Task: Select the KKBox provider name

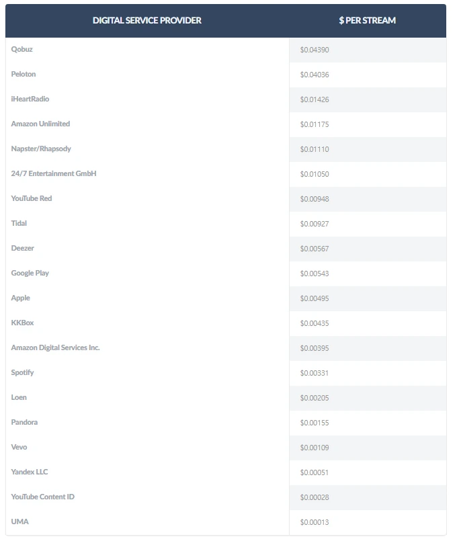Action: (x=22, y=323)
